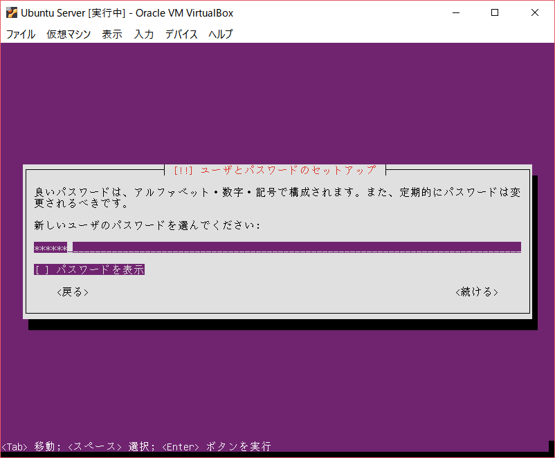Click the ユーザとパスワードのセットアップ dialog title
The width and height of the screenshot is (555, 458).
(273, 169)
